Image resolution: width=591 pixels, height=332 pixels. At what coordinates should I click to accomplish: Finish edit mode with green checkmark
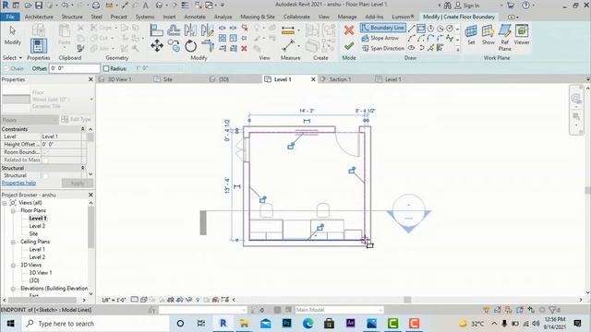(349, 46)
